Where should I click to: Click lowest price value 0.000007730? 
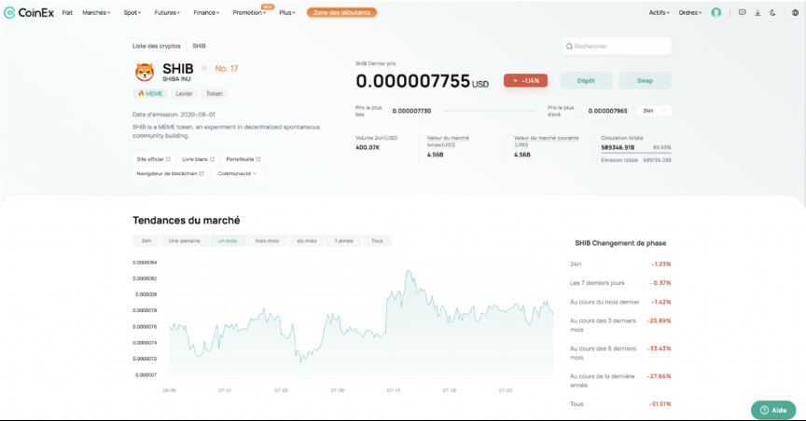411,111
